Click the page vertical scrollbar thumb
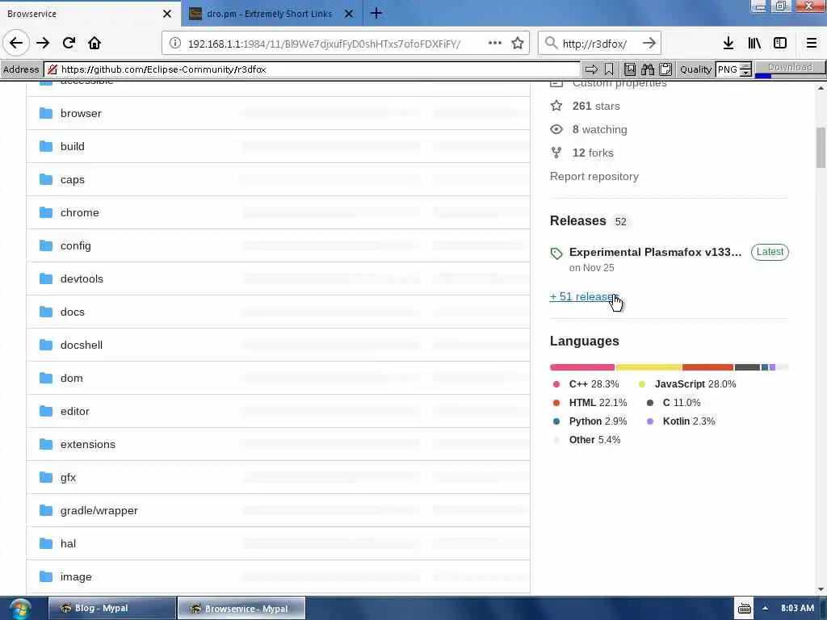 [821, 148]
